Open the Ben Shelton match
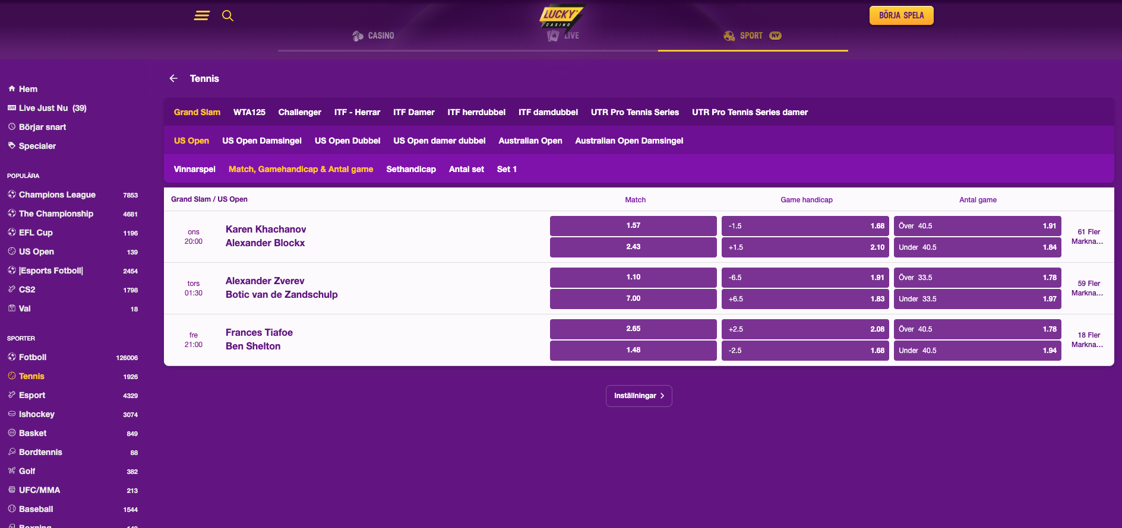This screenshot has height=528, width=1122. tap(253, 346)
